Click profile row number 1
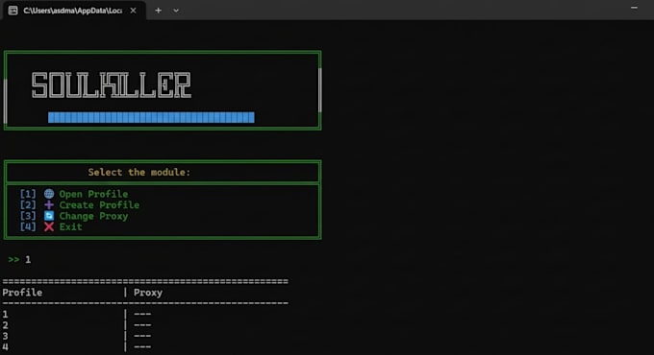Image resolution: width=654 pixels, height=355 pixels. tap(5, 315)
